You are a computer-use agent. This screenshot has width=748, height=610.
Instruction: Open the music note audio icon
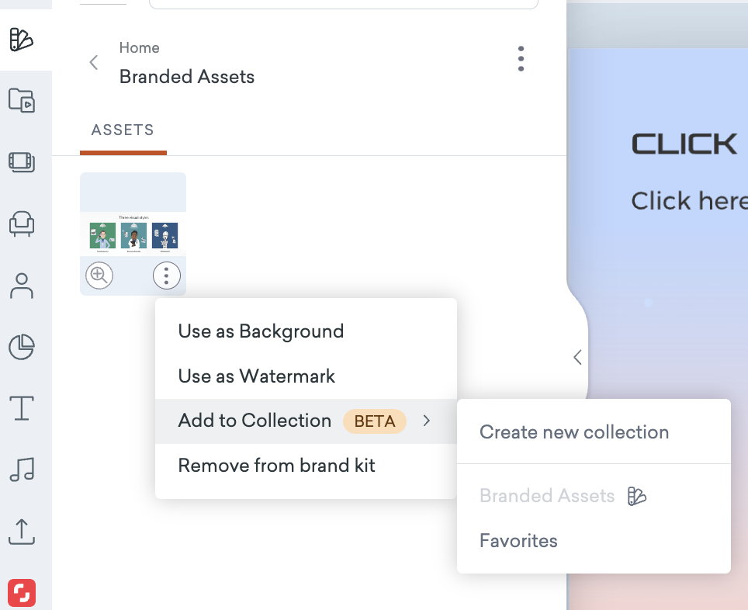[21, 469]
